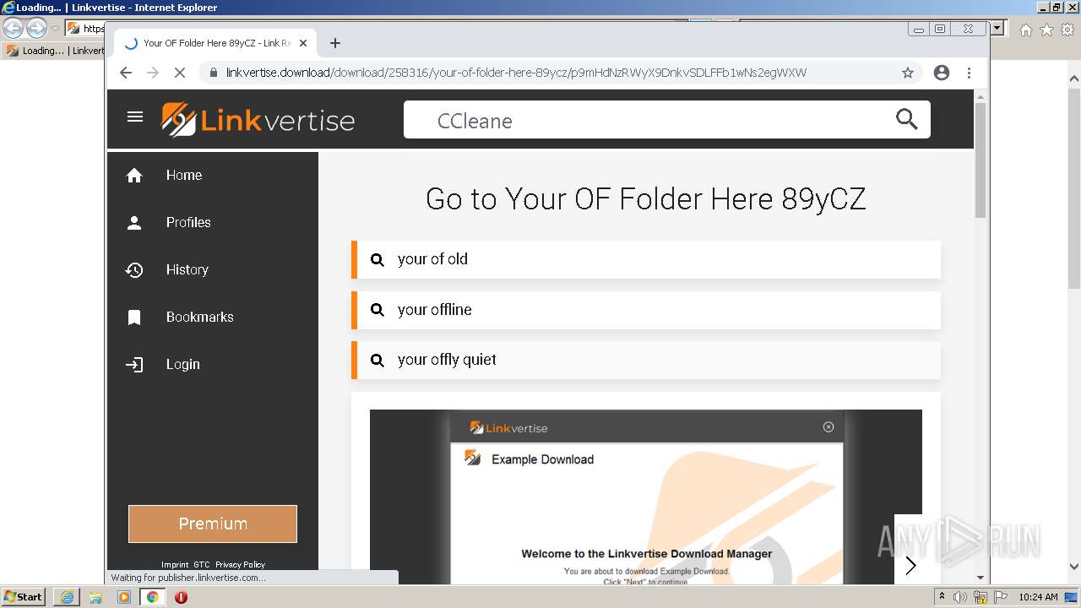Close the example download dialog preview

coord(828,426)
